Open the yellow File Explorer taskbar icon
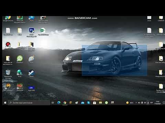 100,102
